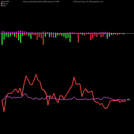Click the 'Daily PVM' title text
Image resolution: width=134 pixels, height=134 pixels.
coord(5,2)
